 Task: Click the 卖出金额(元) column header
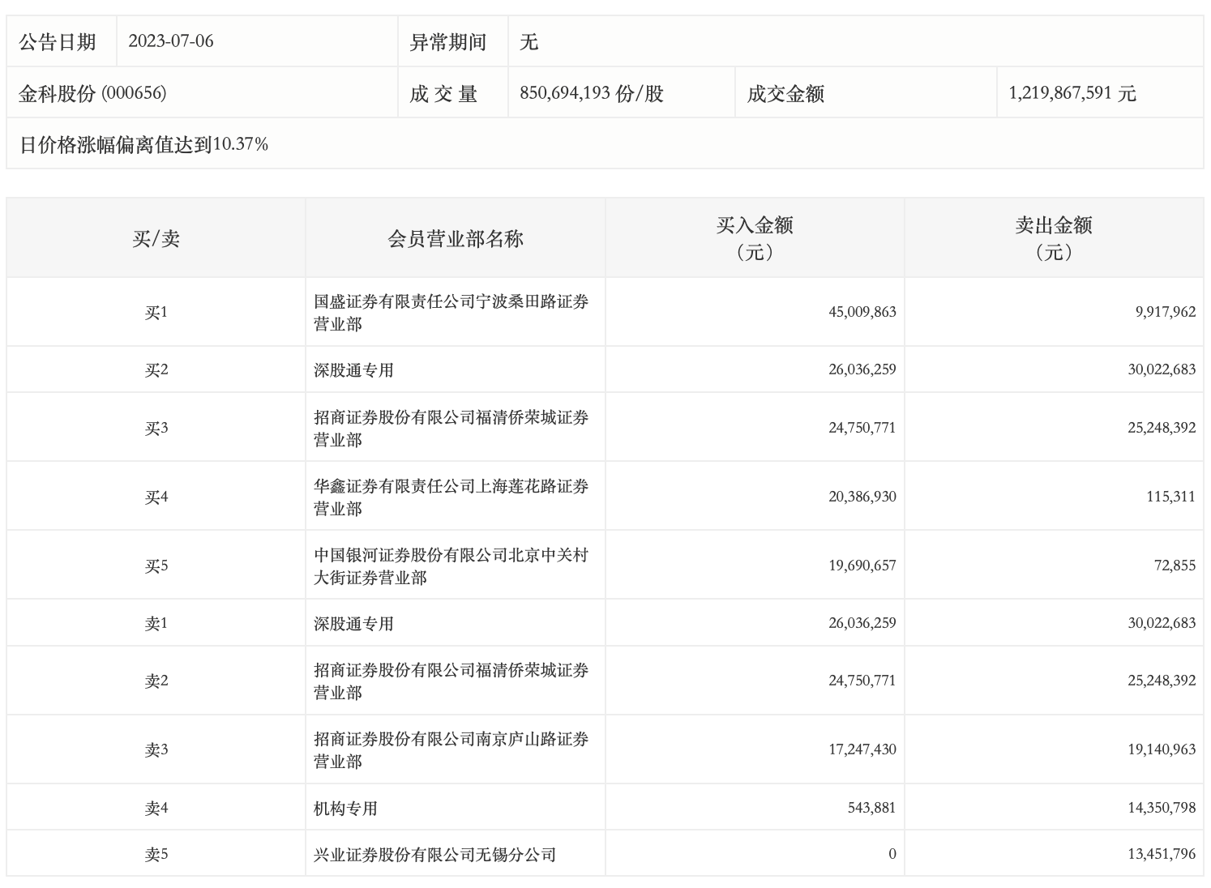[1053, 238]
